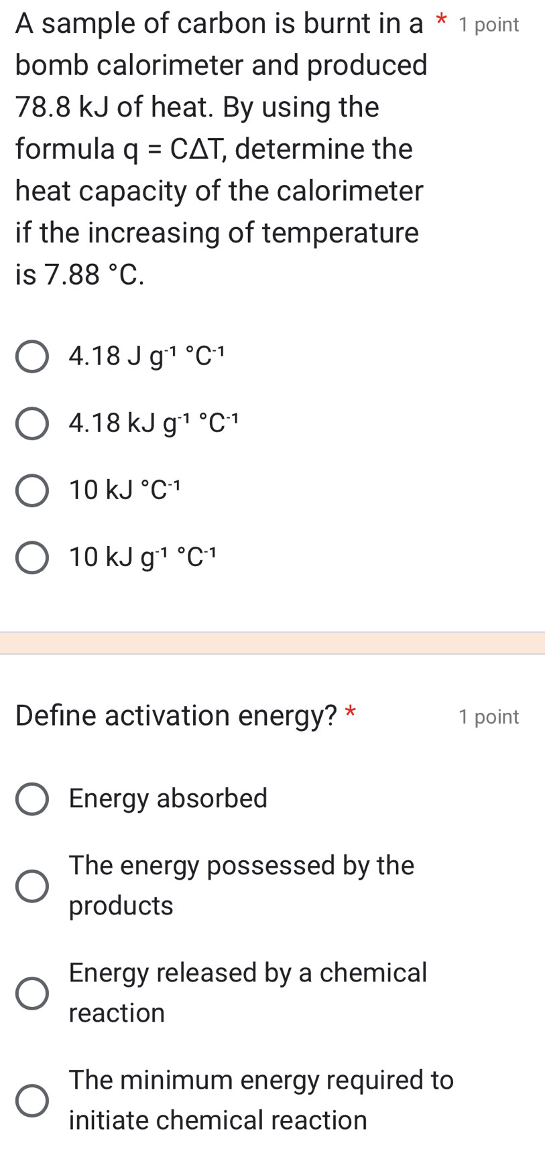Click the "Define activation energy?" question title
Viewport: 545px width, 1159px height.
pyautogui.click(x=176, y=715)
